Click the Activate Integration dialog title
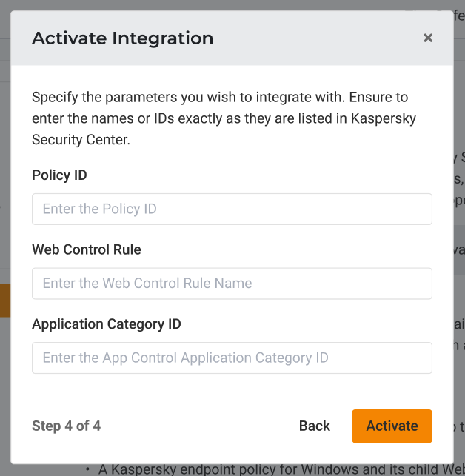 click(x=122, y=38)
